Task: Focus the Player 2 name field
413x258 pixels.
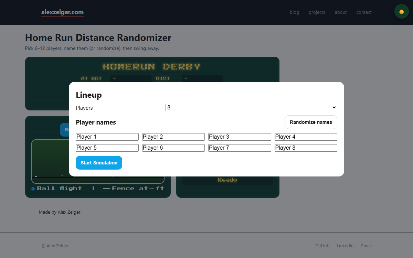Action: [173, 137]
